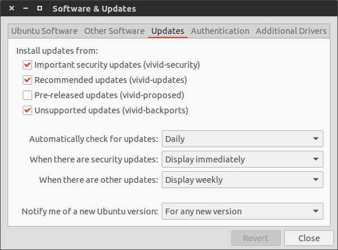Image resolution: width=338 pixels, height=250 pixels.
Task: Minimize the Software & Updates window
Action: (x=26, y=8)
